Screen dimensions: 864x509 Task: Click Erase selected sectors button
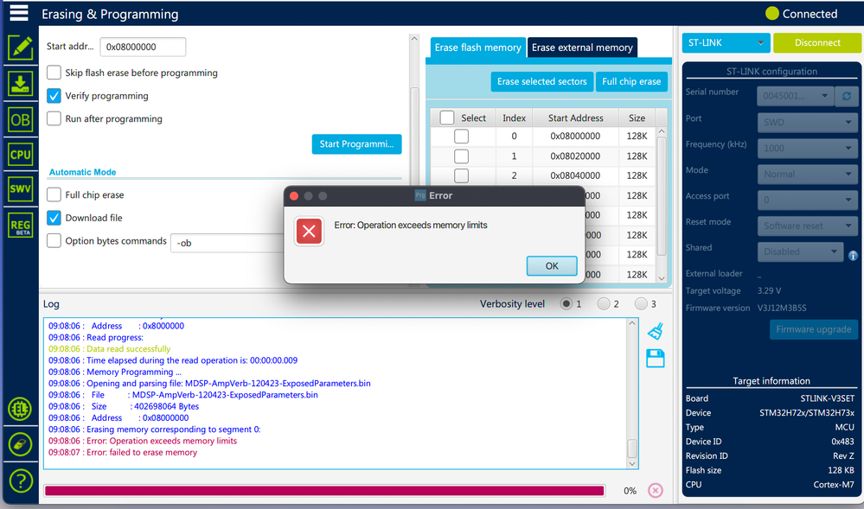coord(541,81)
